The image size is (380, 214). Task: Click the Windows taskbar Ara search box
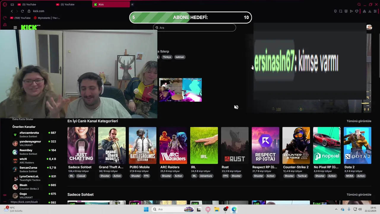(173, 209)
